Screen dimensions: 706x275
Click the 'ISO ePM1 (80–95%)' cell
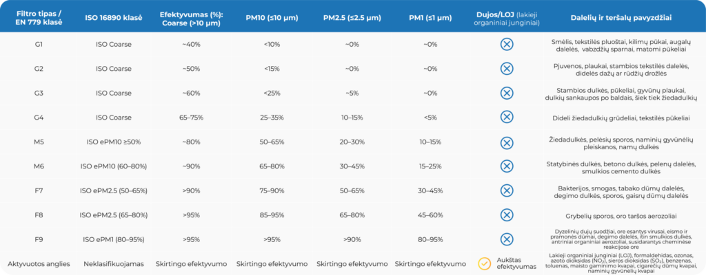coord(114,239)
